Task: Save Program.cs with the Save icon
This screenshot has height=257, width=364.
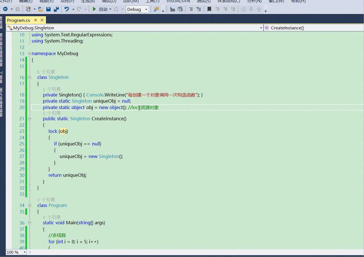Action: pyautogui.click(x=48, y=9)
